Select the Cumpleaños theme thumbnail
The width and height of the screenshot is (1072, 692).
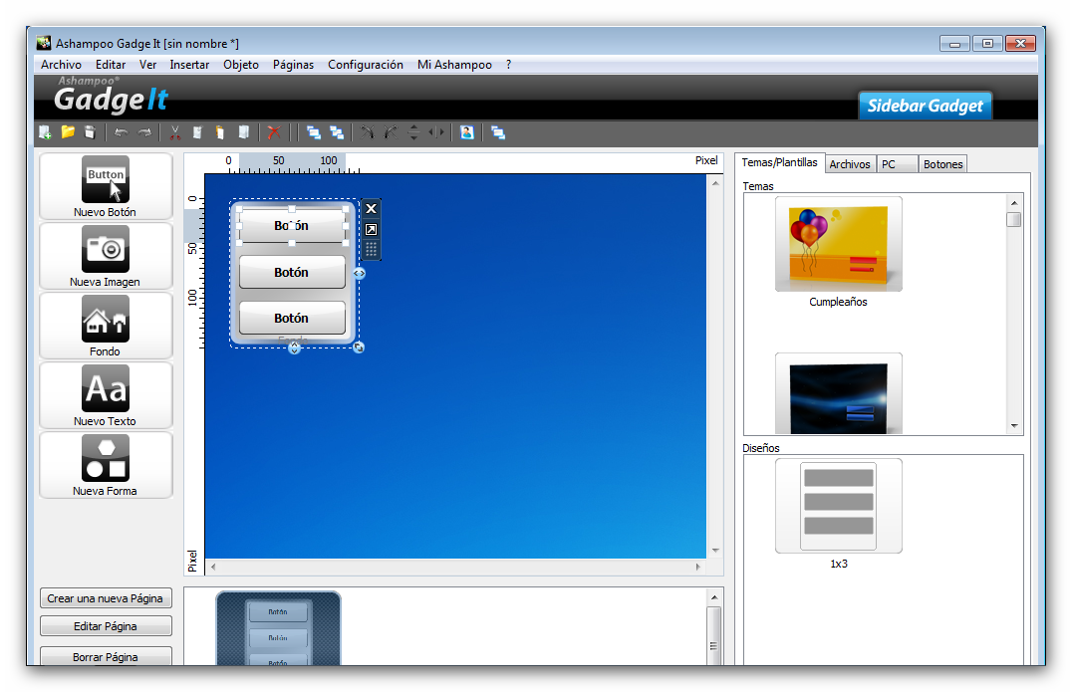coord(838,245)
